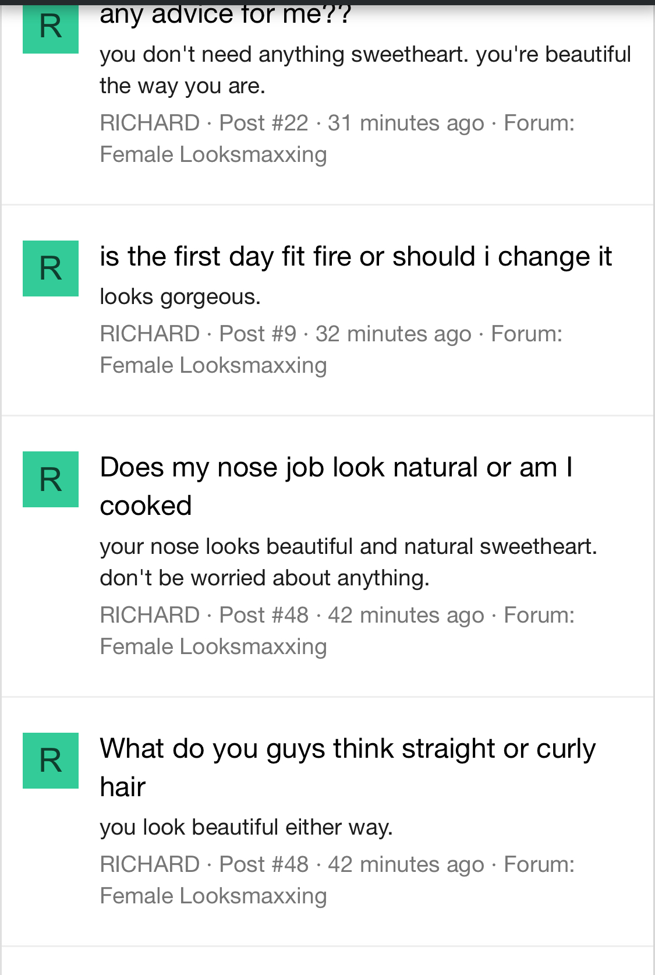Click avatar beside the nose job thread
Screen dimensions: 655x975
(51, 479)
